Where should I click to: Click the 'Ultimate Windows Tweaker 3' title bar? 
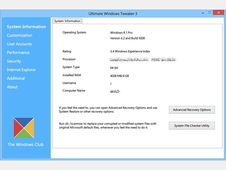tap(113, 14)
